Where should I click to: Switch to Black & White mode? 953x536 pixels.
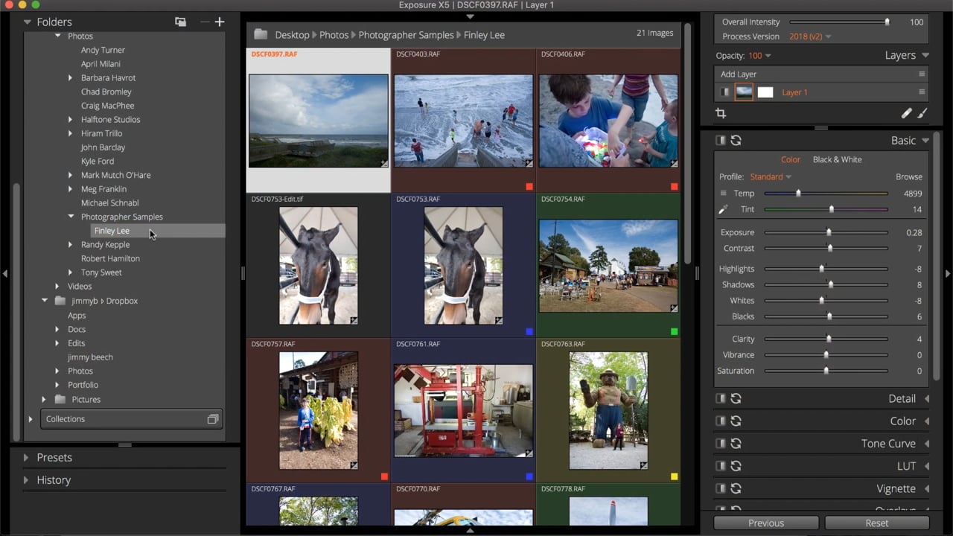837,160
